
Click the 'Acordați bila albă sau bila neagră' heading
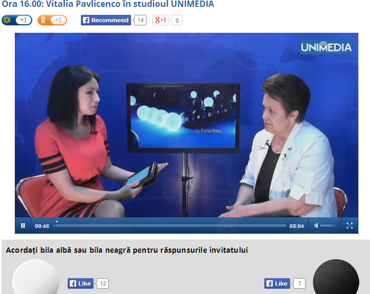click(x=127, y=250)
